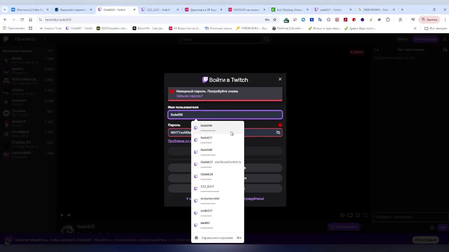
Task: Open VK Видео Live bookmark
Action: point(185,28)
